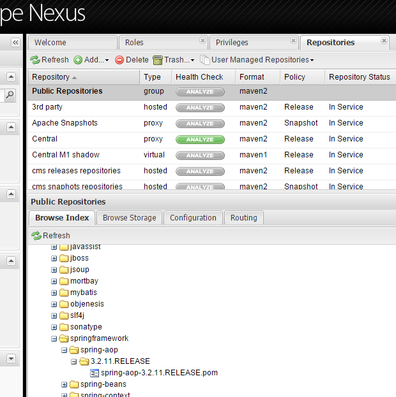
Task: Sort by the Repository Status column header
Action: click(x=360, y=77)
